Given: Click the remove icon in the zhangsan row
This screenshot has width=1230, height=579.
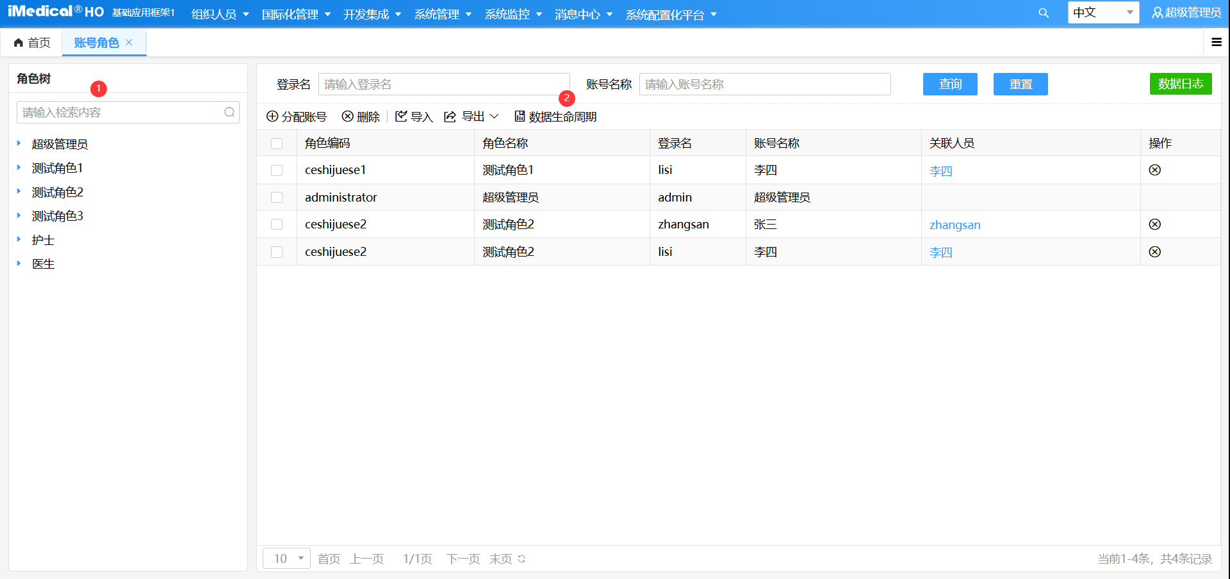Looking at the screenshot, I should 1154,225.
